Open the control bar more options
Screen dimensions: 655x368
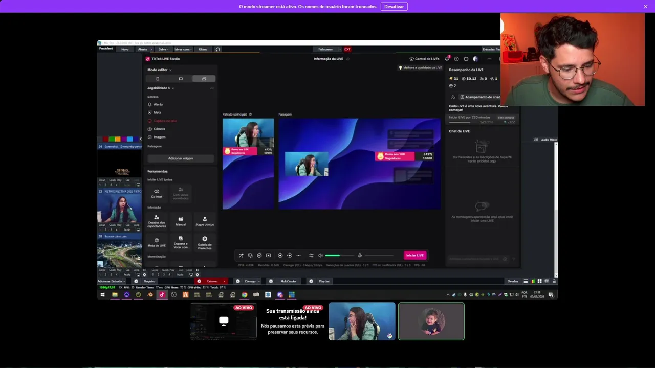pyautogui.click(x=299, y=255)
